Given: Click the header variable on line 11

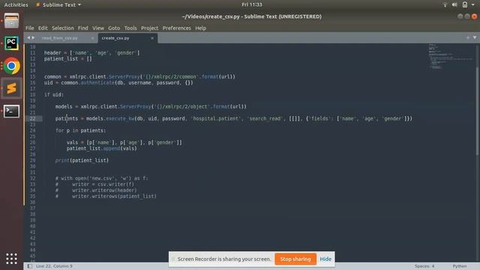Looking at the screenshot, I should 52,52.
